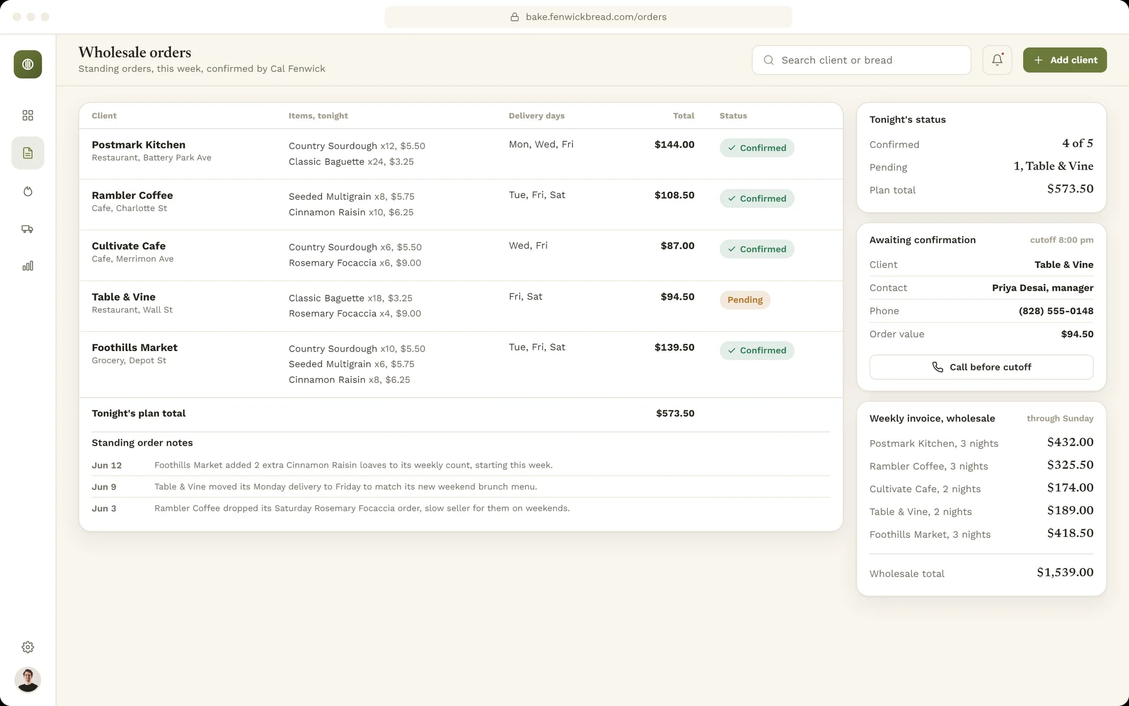Click the lock icon in address bar
The image size is (1129, 706).
coord(515,17)
